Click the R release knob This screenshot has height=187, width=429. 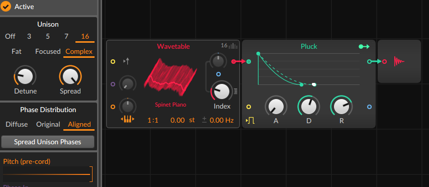341,107
